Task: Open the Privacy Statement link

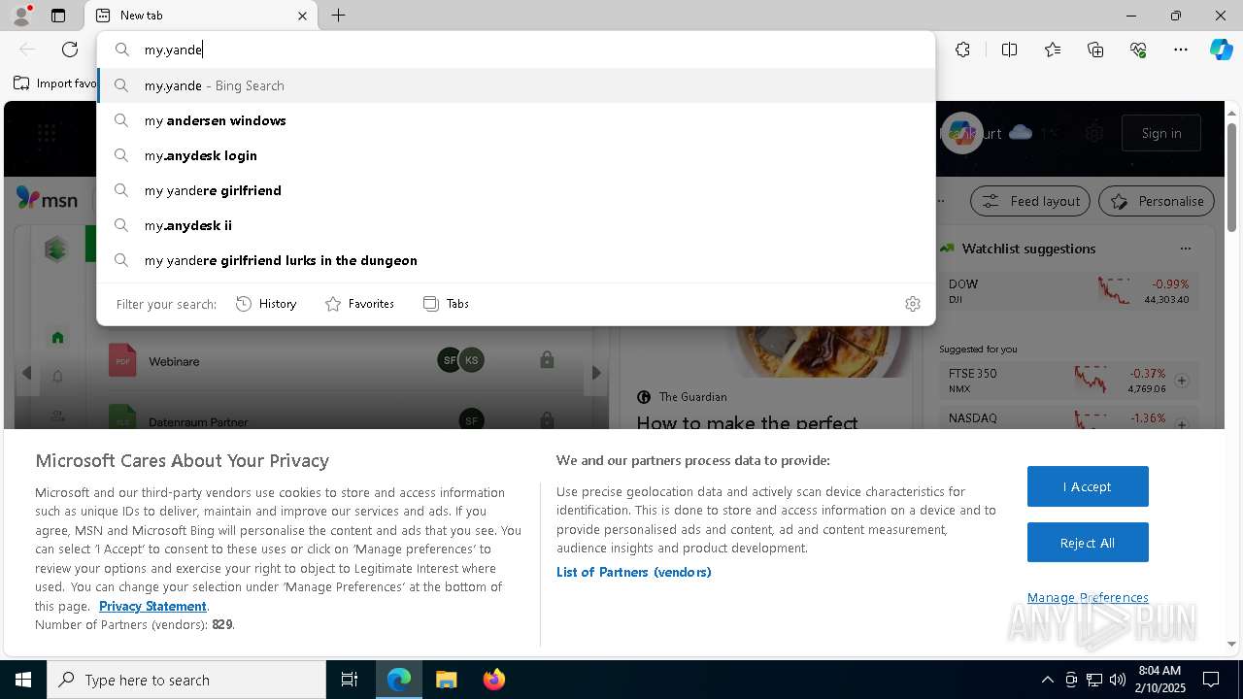Action: pyautogui.click(x=152, y=606)
